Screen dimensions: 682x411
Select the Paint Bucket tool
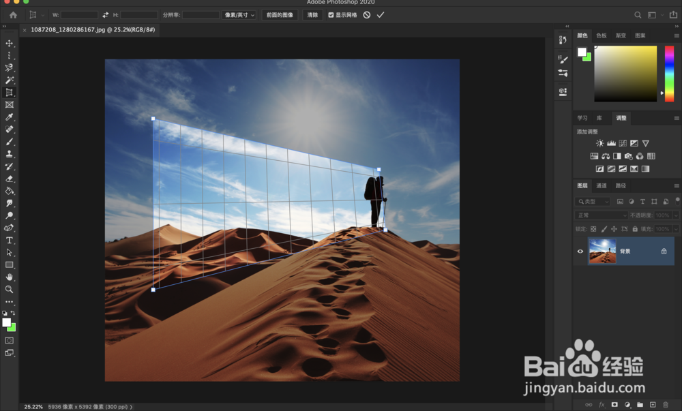[x=9, y=191]
